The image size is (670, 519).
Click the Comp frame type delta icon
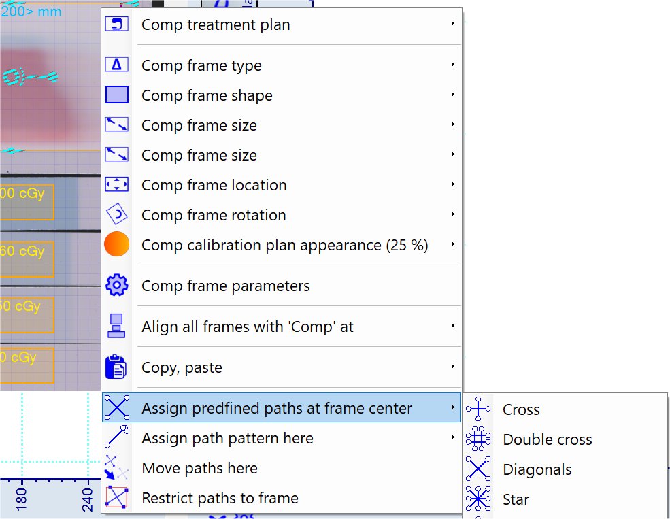tap(117, 65)
